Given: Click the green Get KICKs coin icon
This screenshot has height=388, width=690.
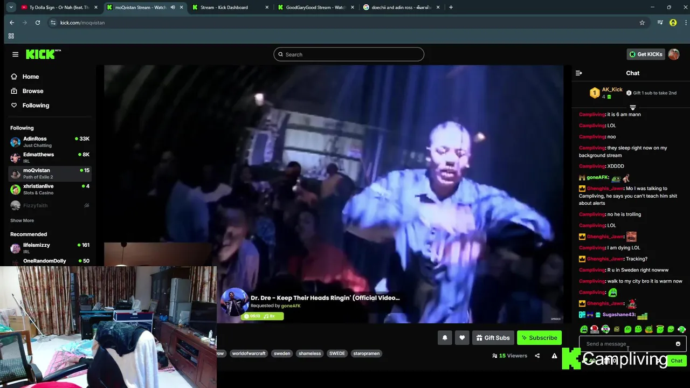Looking at the screenshot, I should tap(632, 54).
